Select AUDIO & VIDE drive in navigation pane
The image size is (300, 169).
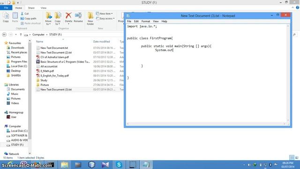pyautogui.click(x=19, y=140)
